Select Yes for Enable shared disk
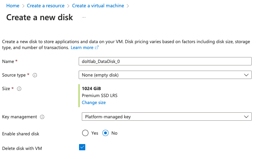The height and width of the screenshot is (159, 259). click(x=85, y=133)
